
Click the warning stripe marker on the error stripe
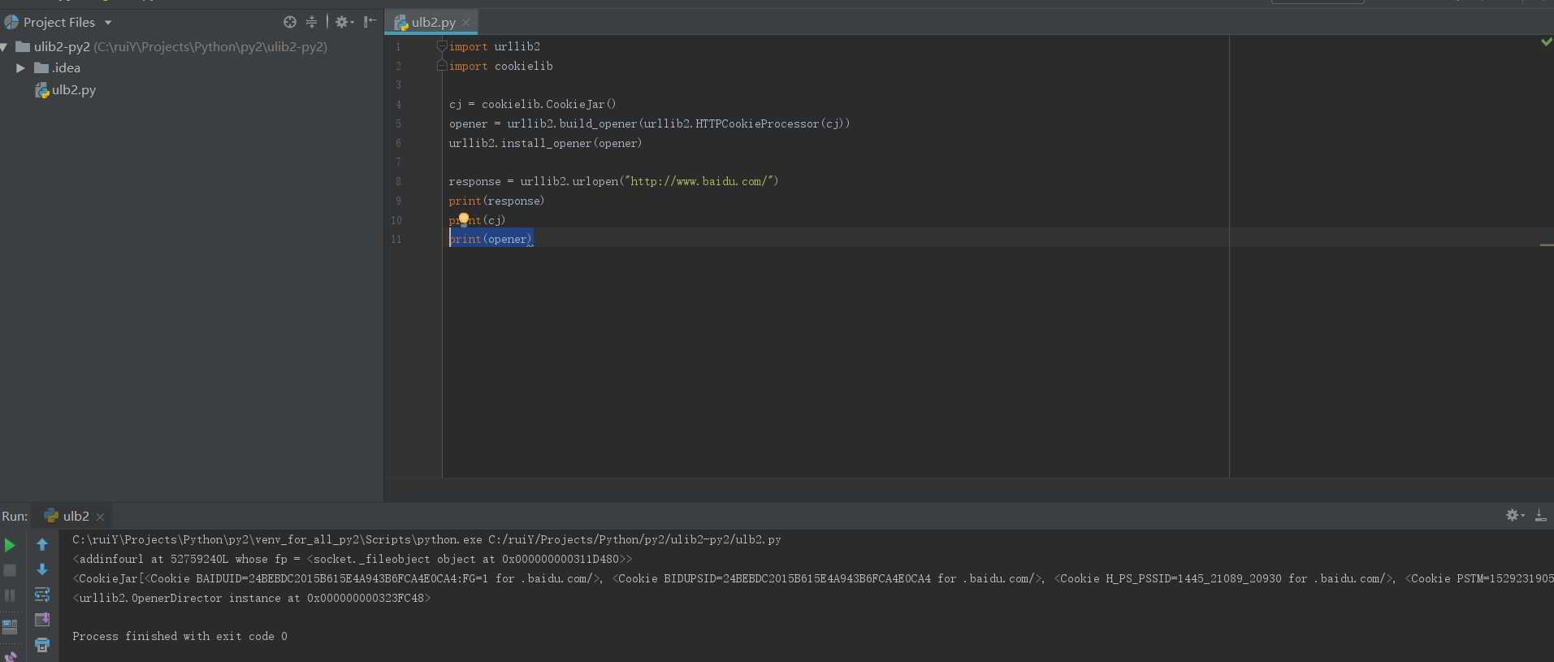click(1547, 245)
